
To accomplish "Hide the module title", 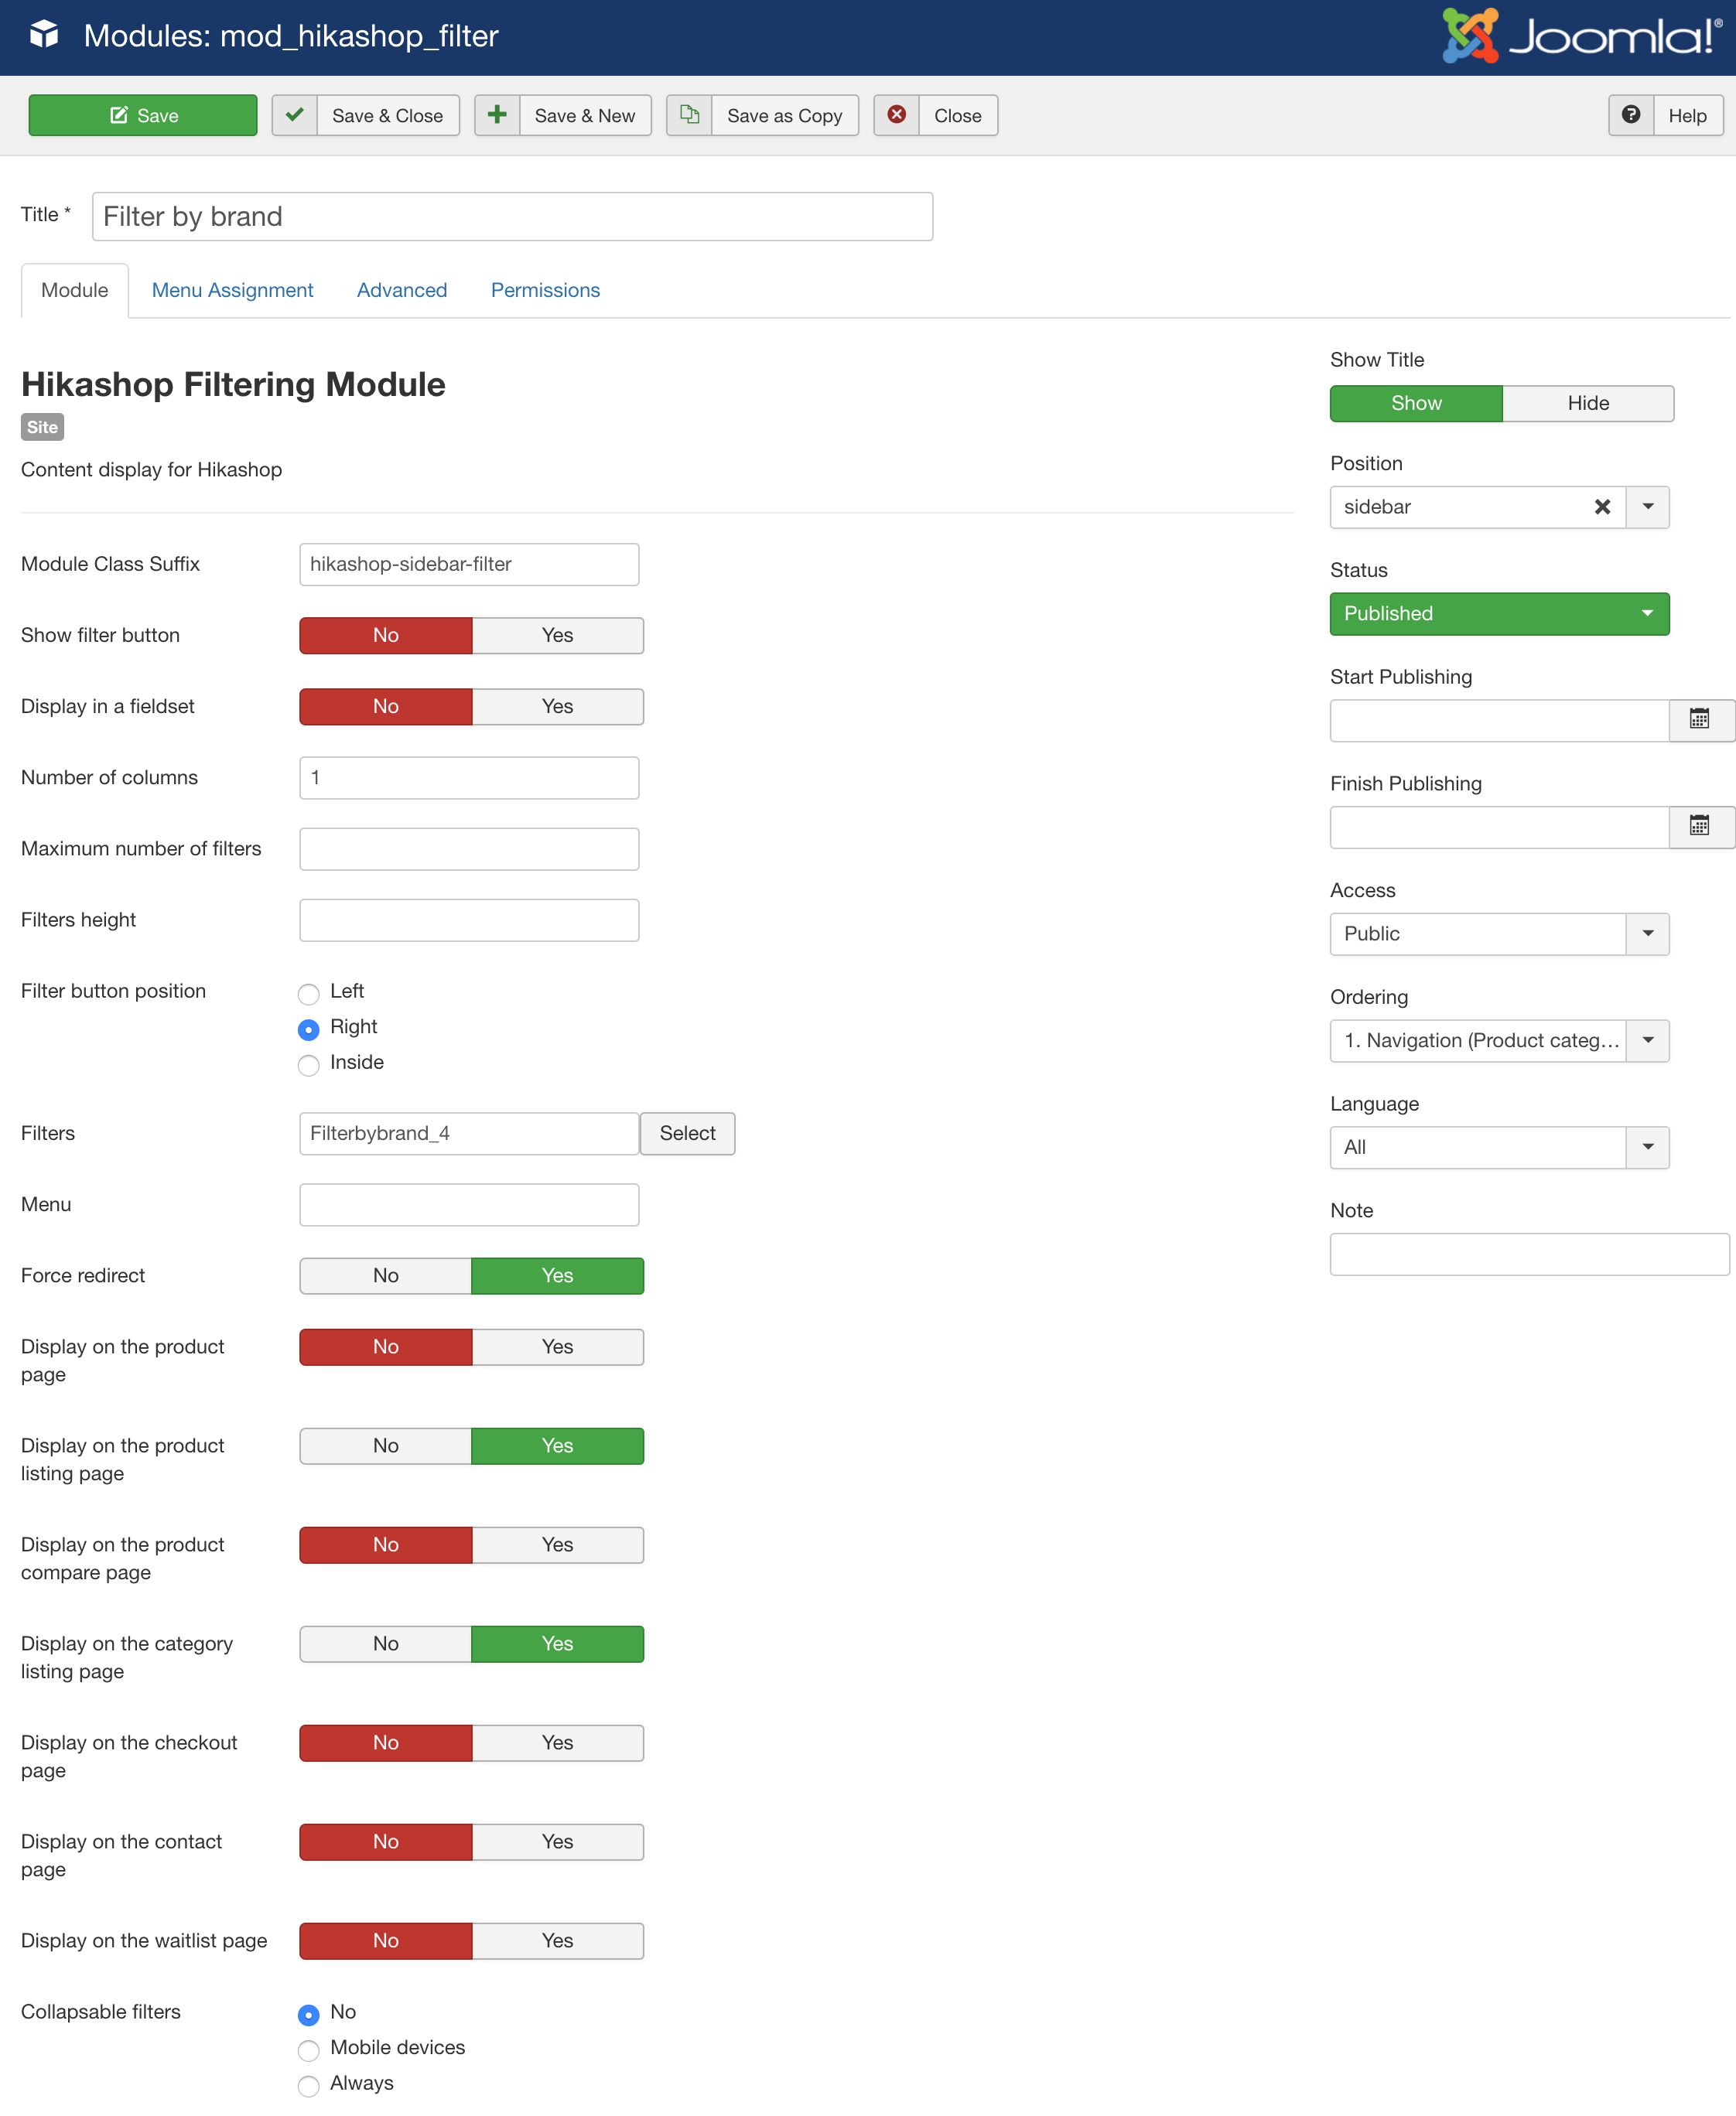I will tap(1588, 403).
